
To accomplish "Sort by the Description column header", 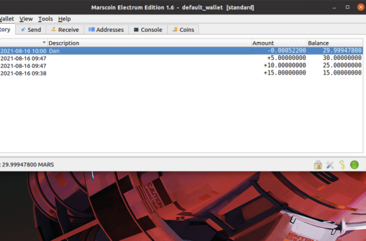I will 149,43.
